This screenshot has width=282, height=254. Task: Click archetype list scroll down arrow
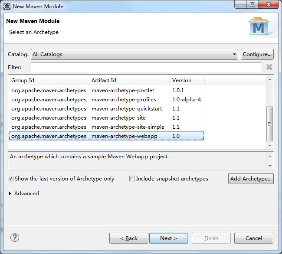click(270, 145)
